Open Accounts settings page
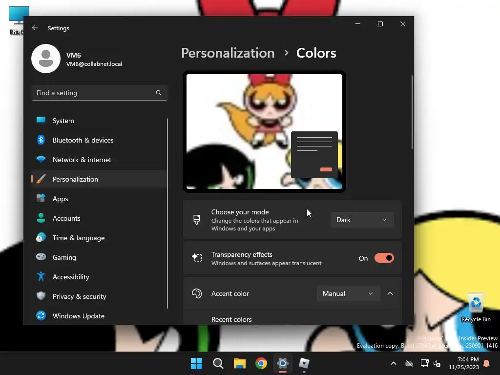This screenshot has height=375, width=500. point(99,218)
